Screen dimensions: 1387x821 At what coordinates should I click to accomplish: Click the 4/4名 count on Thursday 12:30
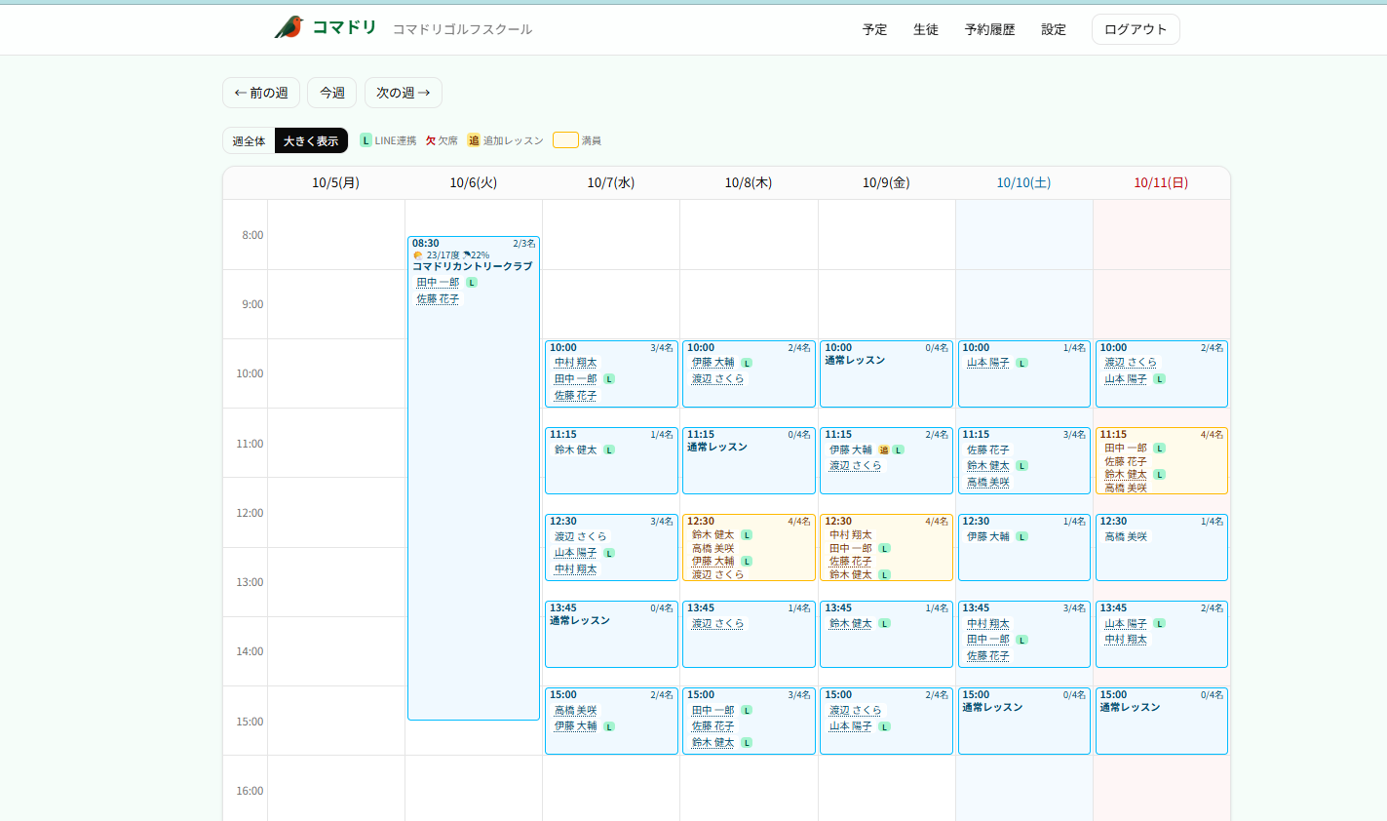pyautogui.click(x=799, y=522)
